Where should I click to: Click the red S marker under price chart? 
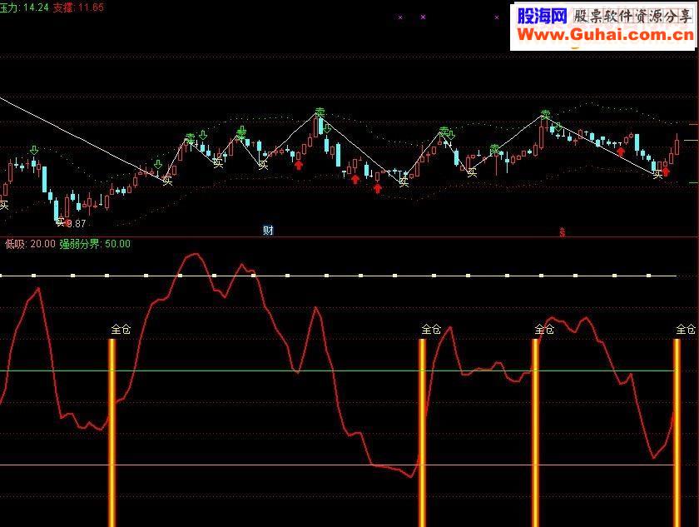563,231
